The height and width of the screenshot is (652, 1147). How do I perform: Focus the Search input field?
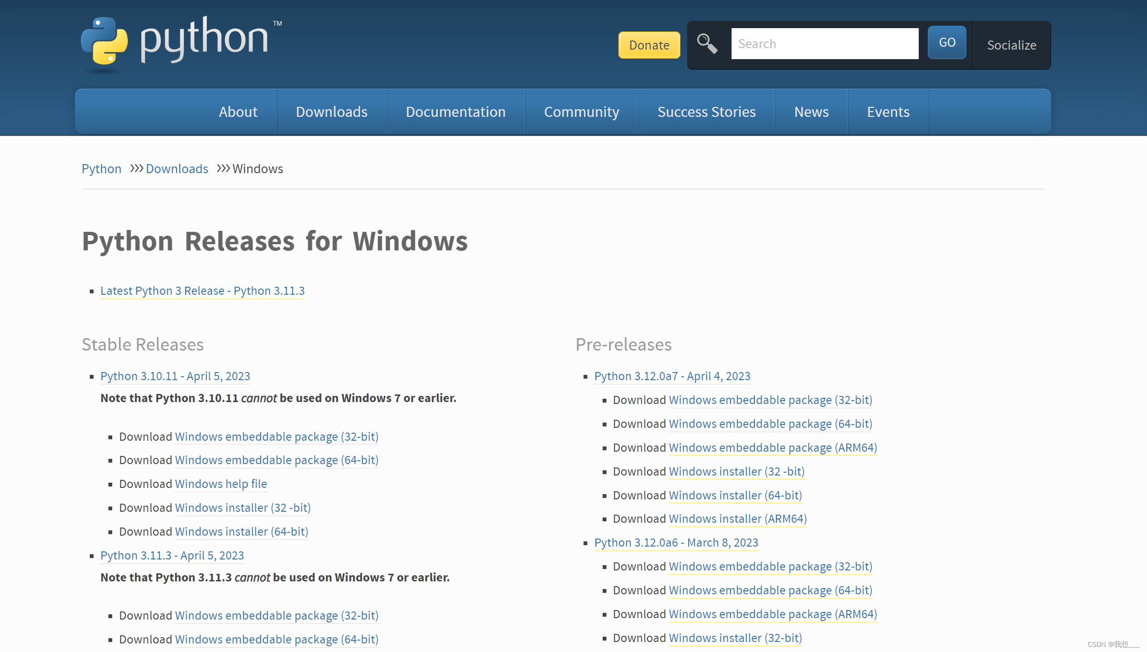point(824,44)
